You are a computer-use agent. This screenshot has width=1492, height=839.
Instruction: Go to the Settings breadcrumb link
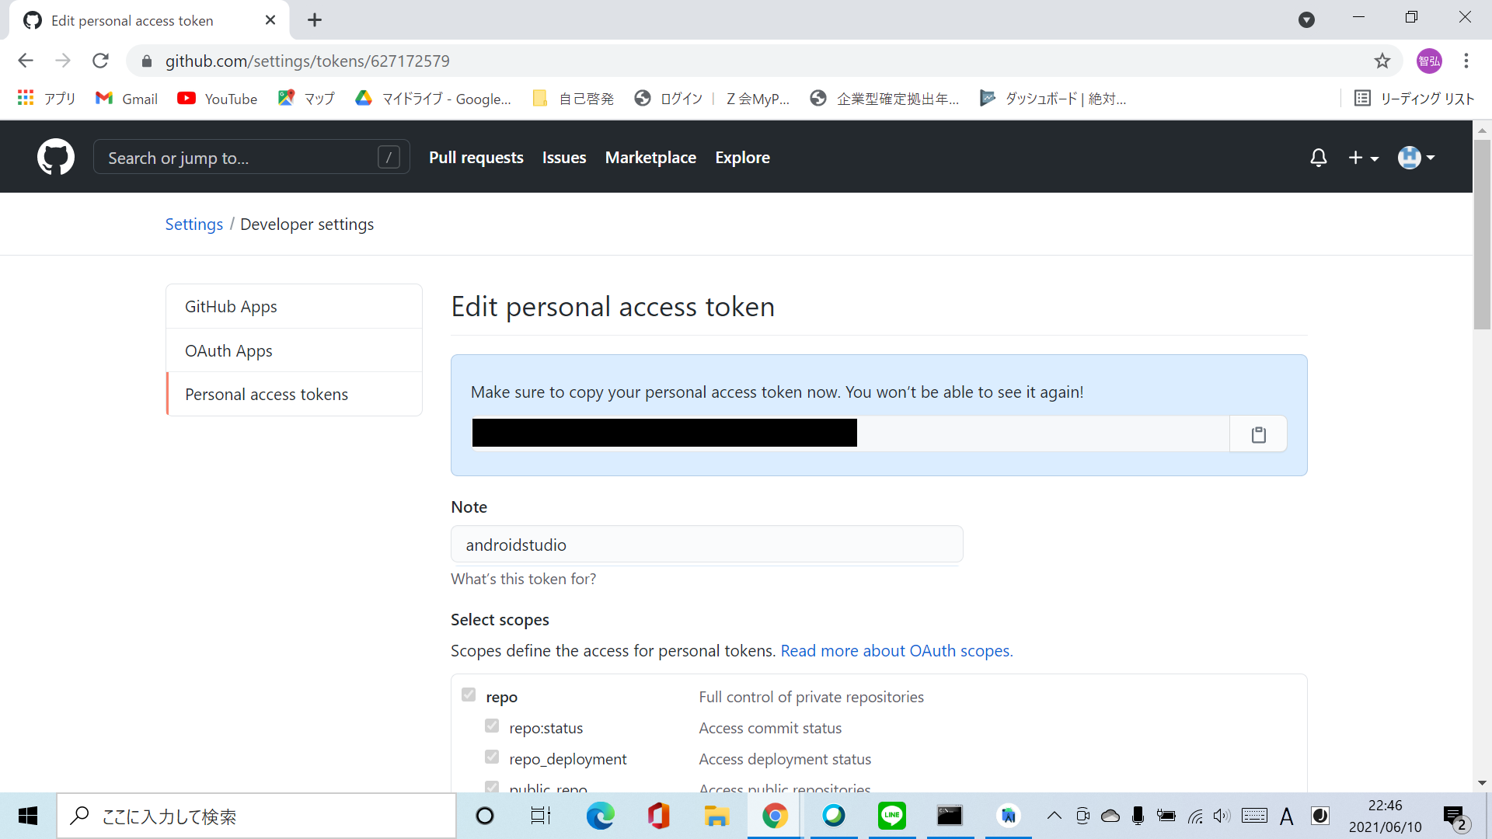pyautogui.click(x=193, y=225)
